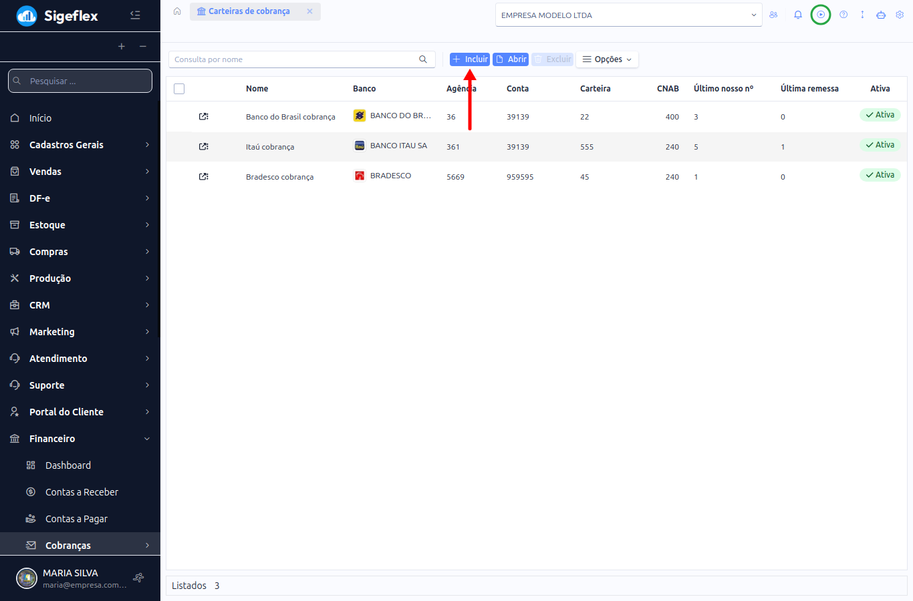The width and height of the screenshot is (913, 601).
Task: Open the notifications bell
Action: coord(798,15)
